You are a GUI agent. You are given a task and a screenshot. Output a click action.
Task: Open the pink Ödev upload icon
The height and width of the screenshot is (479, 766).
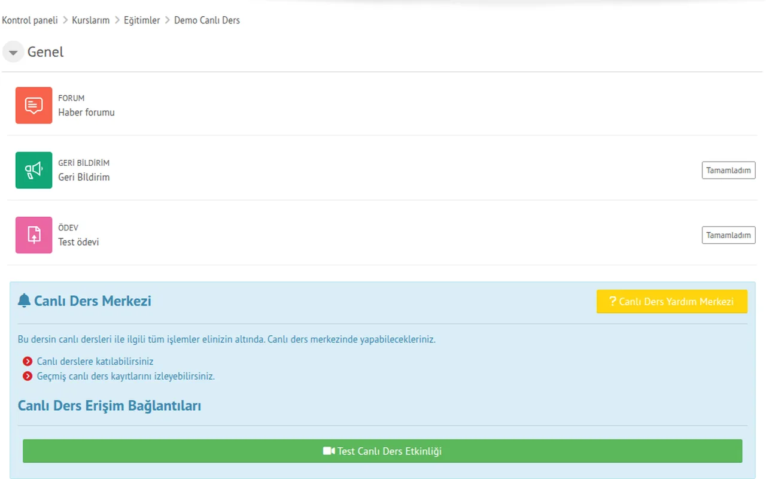coord(34,235)
